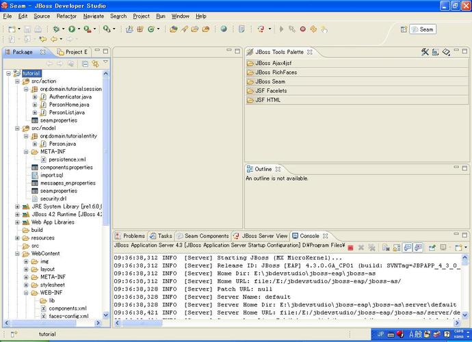Expand the resources folder
The height and width of the screenshot is (342, 472).
click(x=17, y=238)
